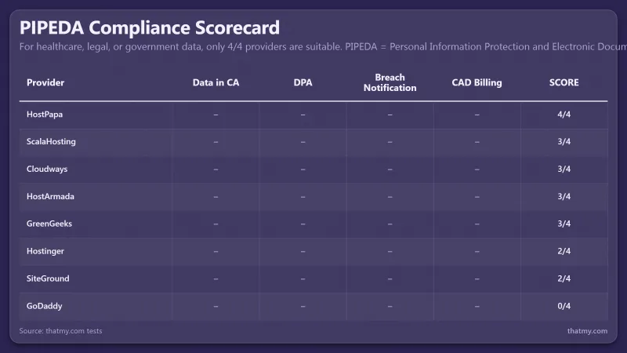Click the Source: thatmy.com tests footnote
This screenshot has width=627, height=353.
(x=60, y=331)
